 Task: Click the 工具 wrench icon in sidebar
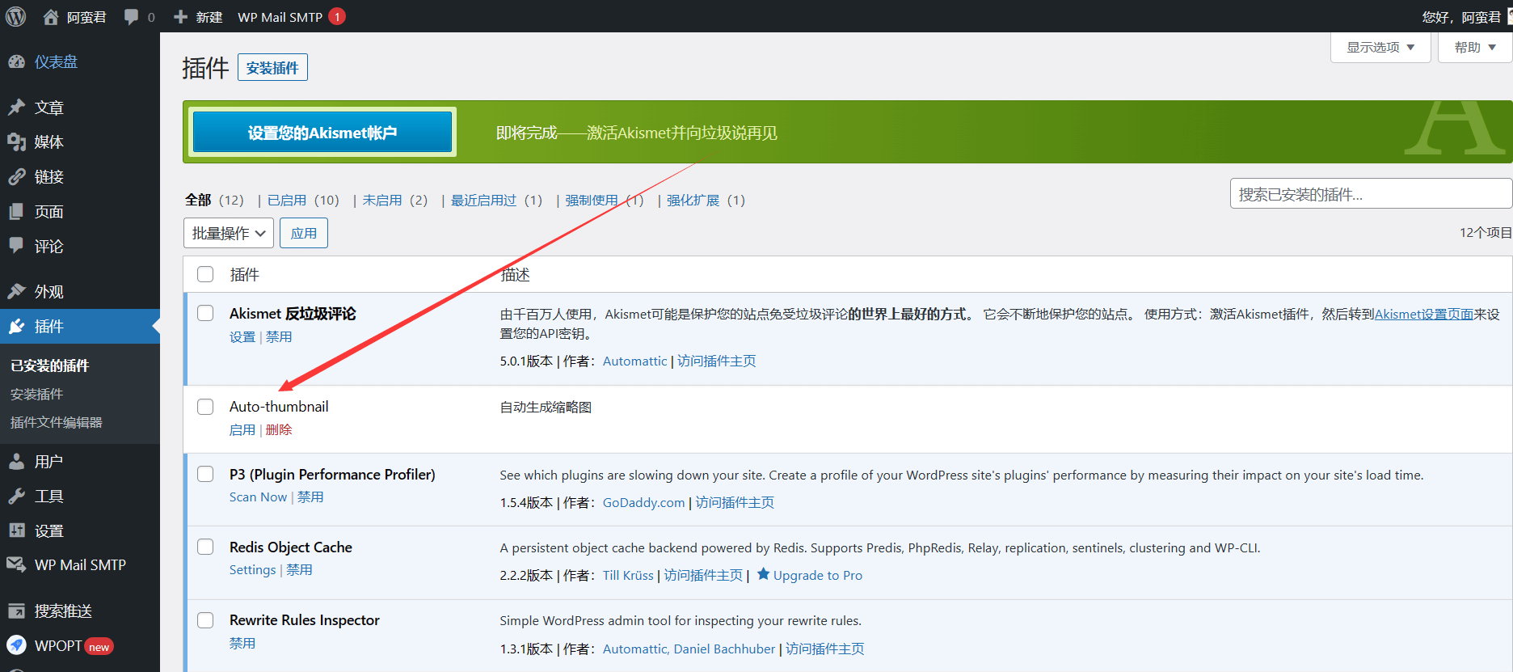point(16,497)
